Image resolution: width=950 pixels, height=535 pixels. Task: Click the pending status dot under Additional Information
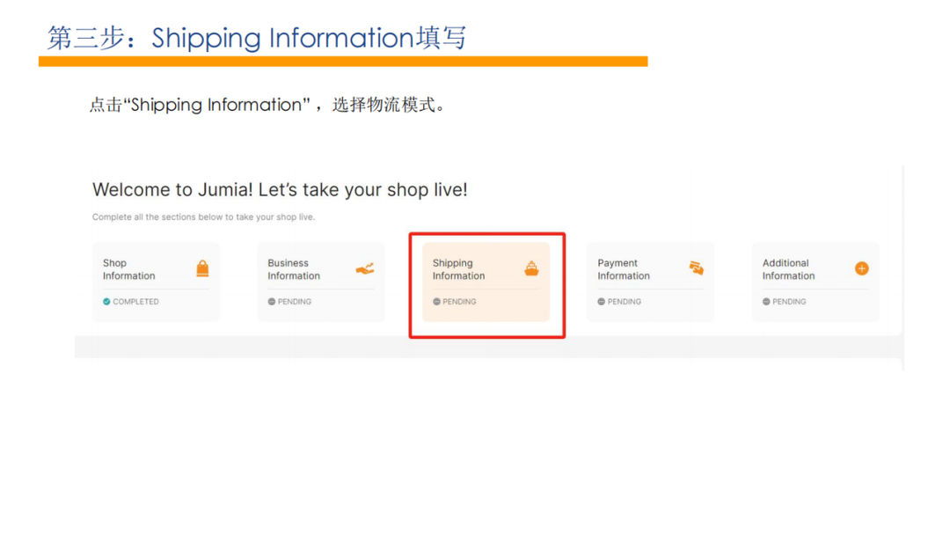(766, 302)
